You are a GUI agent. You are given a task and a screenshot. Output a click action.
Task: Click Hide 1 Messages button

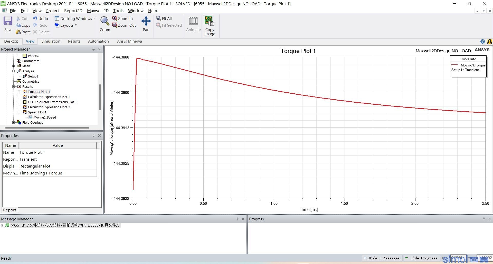[382, 258]
